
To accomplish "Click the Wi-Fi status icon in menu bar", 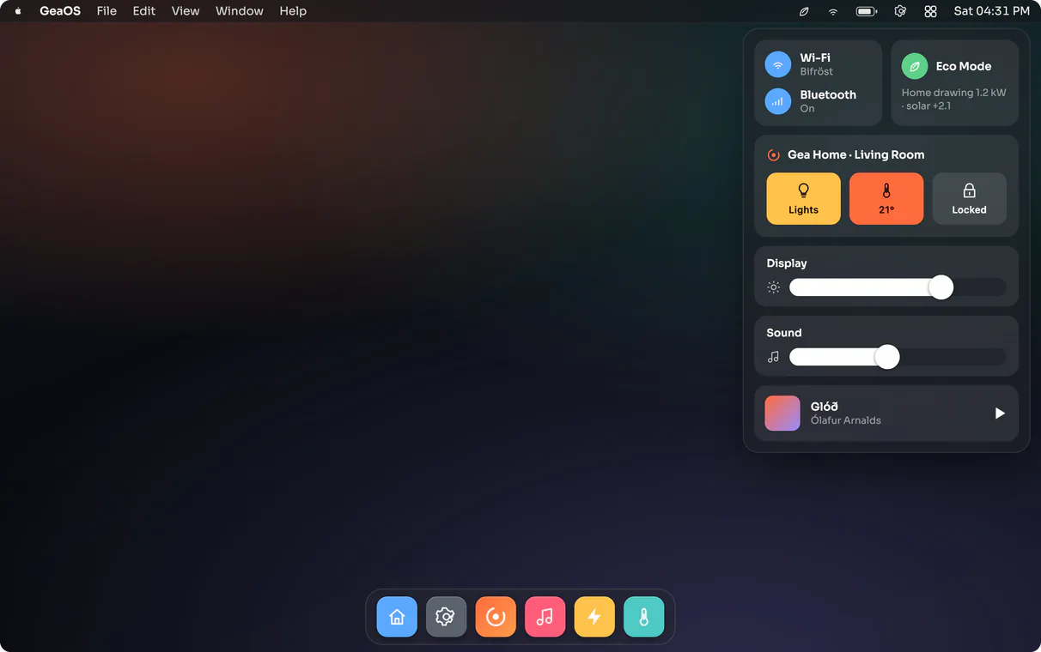I will pos(832,11).
